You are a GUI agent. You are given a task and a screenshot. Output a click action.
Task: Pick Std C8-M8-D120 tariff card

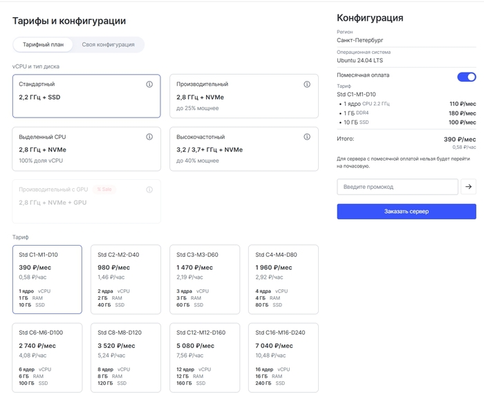tap(126, 357)
